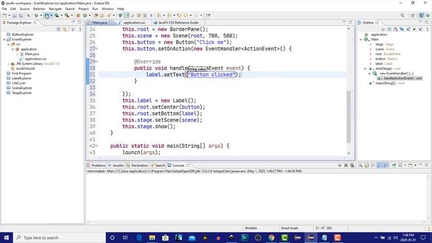Click the Save All toolbar icon

pyautogui.click(x=21, y=16)
